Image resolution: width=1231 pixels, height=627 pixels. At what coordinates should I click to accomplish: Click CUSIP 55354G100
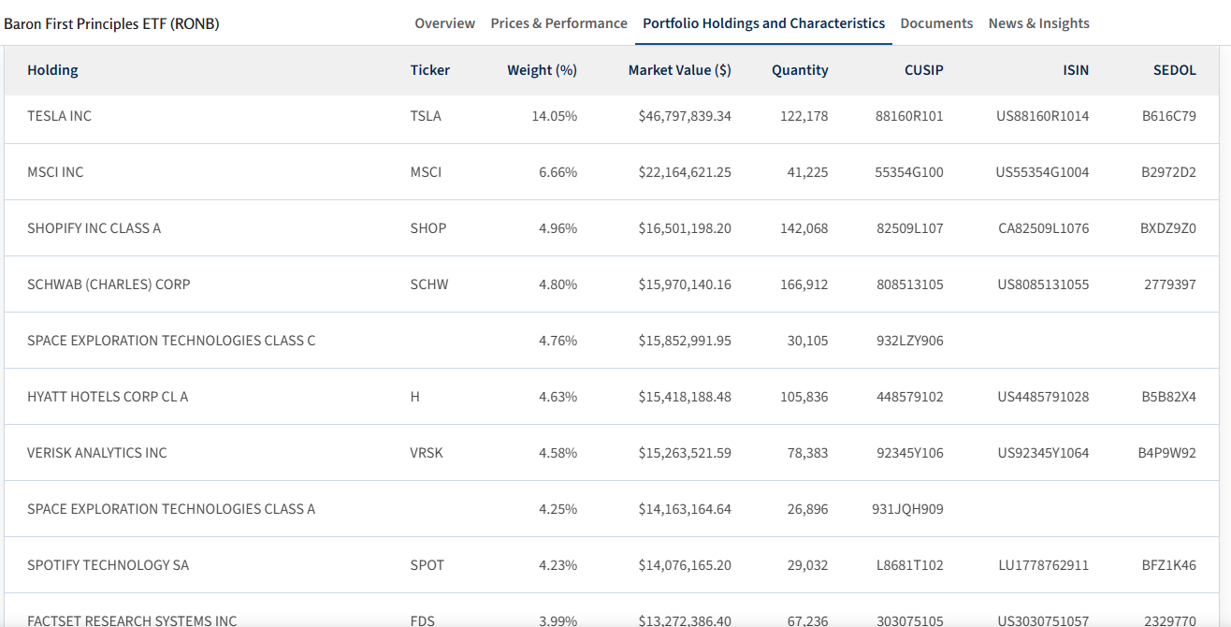909,172
